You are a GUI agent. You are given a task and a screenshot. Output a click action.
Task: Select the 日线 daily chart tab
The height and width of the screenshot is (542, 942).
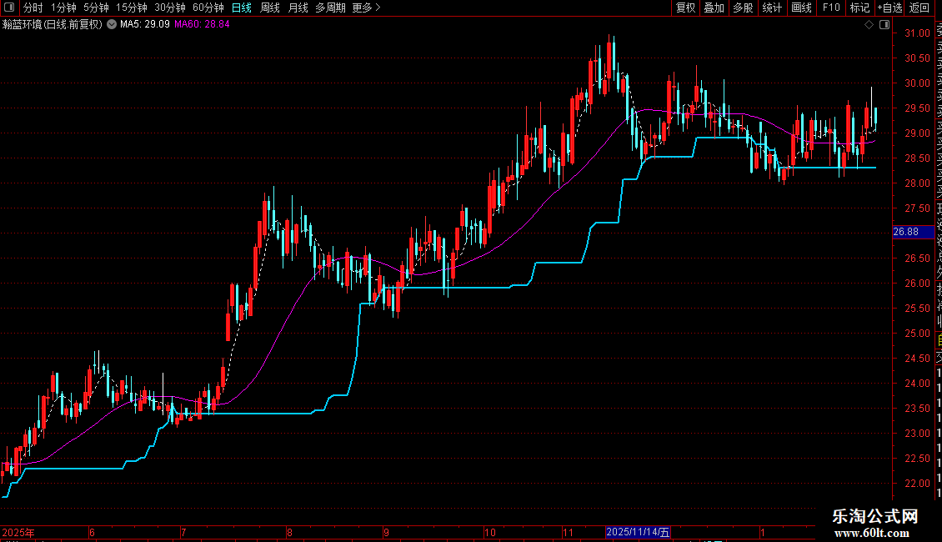pyautogui.click(x=242, y=8)
